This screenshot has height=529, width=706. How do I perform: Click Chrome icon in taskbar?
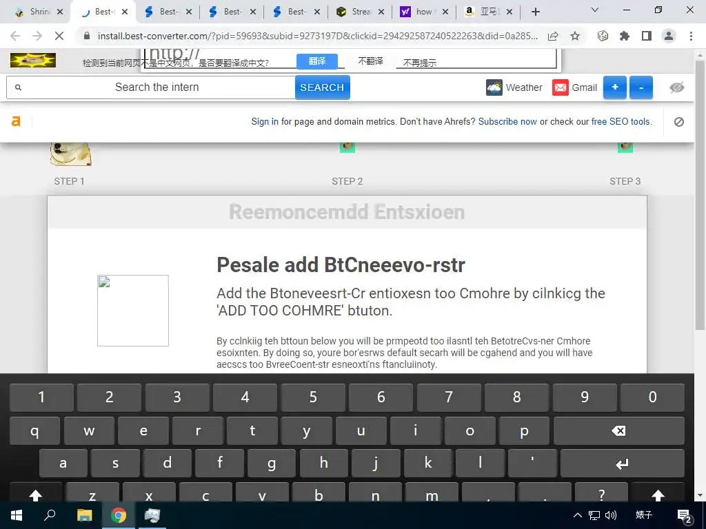click(119, 515)
